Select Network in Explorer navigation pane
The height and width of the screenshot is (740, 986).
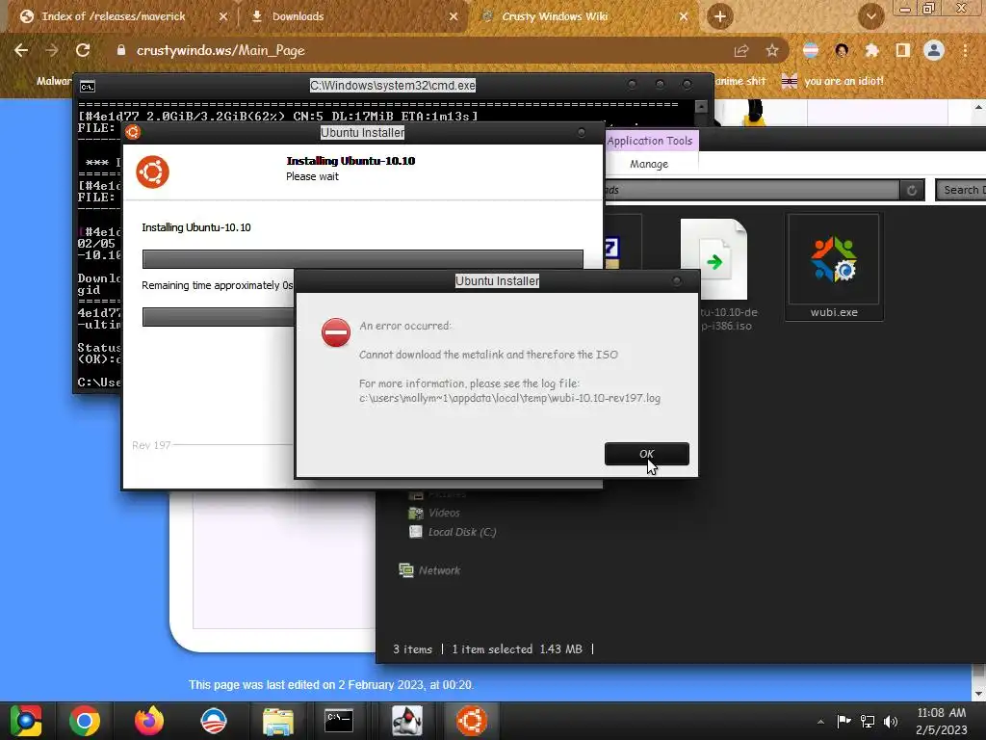[429, 570]
